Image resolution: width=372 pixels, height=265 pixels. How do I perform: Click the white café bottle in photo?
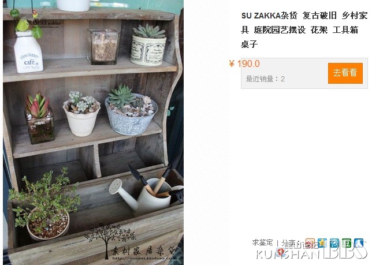(x=28, y=52)
